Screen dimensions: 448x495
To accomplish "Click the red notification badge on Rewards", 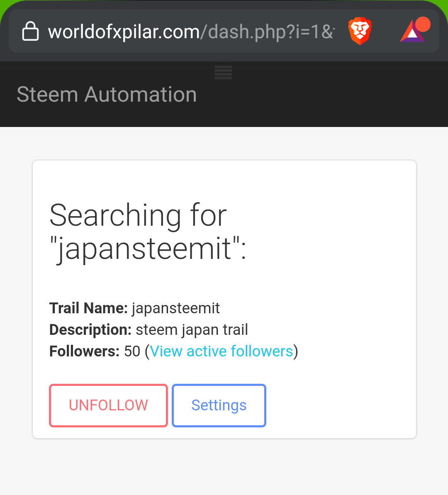I will (423, 24).
